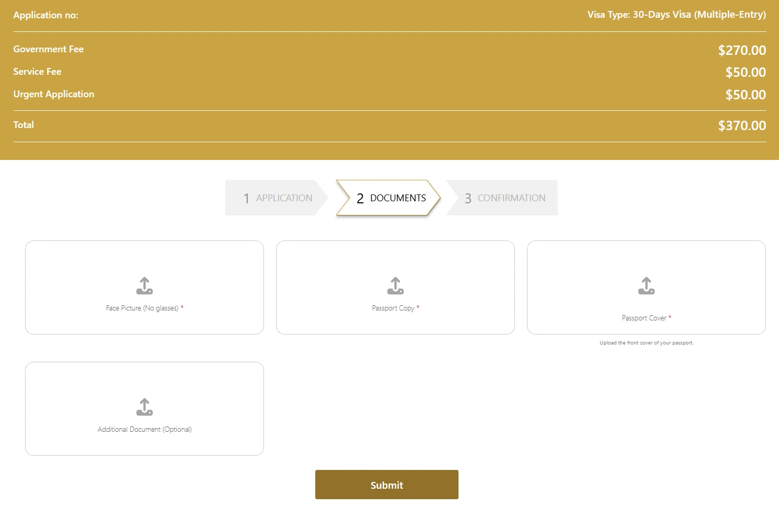Click the Passport Cover upload icon
This screenshot has height=506, width=779.
click(x=646, y=286)
